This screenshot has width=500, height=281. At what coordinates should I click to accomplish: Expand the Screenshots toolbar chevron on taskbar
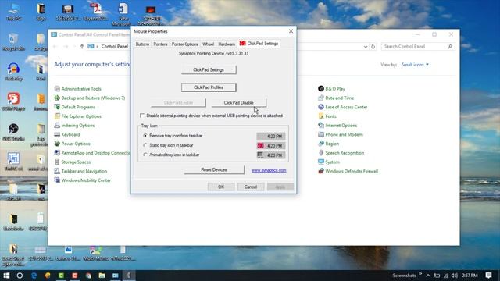(420, 274)
